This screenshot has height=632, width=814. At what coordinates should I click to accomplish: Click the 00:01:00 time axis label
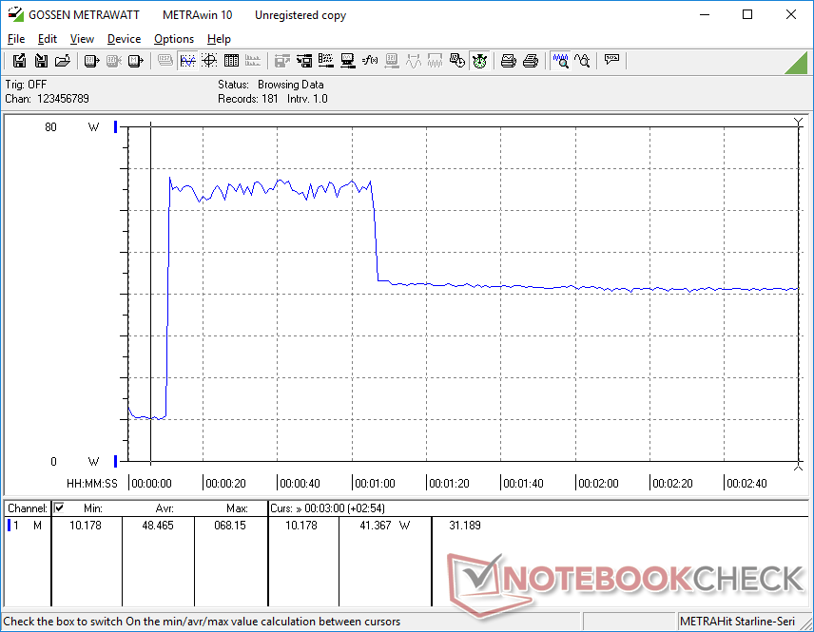(x=375, y=483)
